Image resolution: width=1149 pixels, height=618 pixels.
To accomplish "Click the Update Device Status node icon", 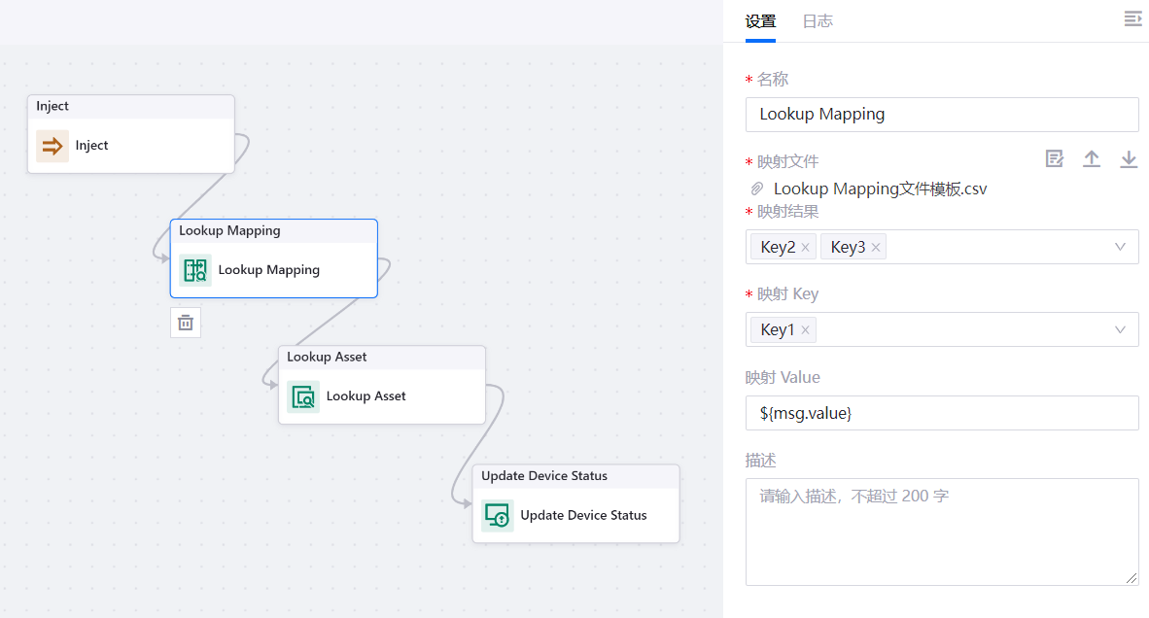I will [x=497, y=516].
